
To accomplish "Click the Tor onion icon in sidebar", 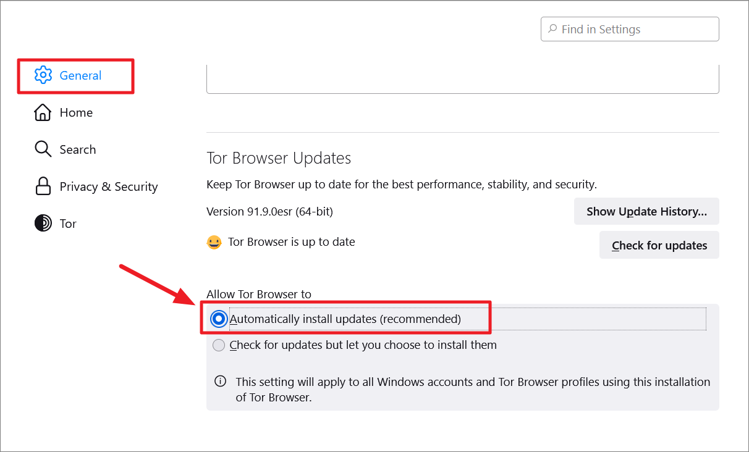I will point(43,224).
